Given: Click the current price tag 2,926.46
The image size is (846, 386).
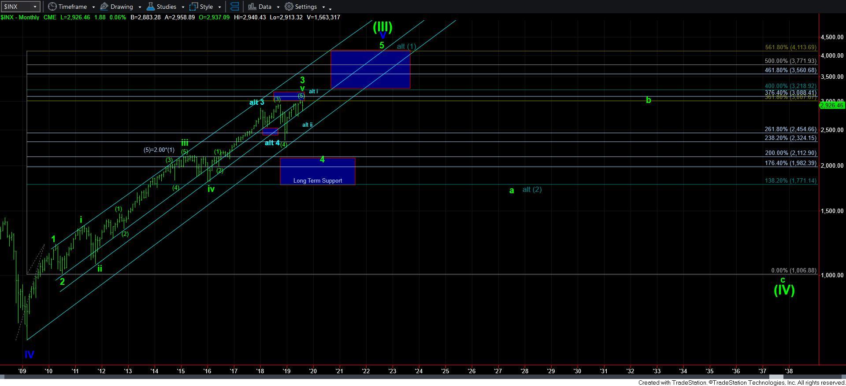Looking at the screenshot, I should [832, 105].
